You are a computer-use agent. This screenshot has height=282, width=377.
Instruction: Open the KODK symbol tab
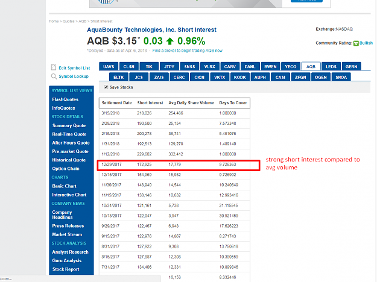point(240,77)
